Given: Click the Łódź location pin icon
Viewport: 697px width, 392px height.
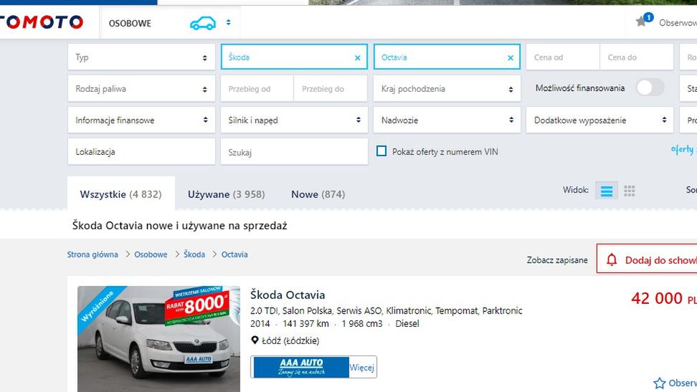Looking at the screenshot, I should (255, 340).
